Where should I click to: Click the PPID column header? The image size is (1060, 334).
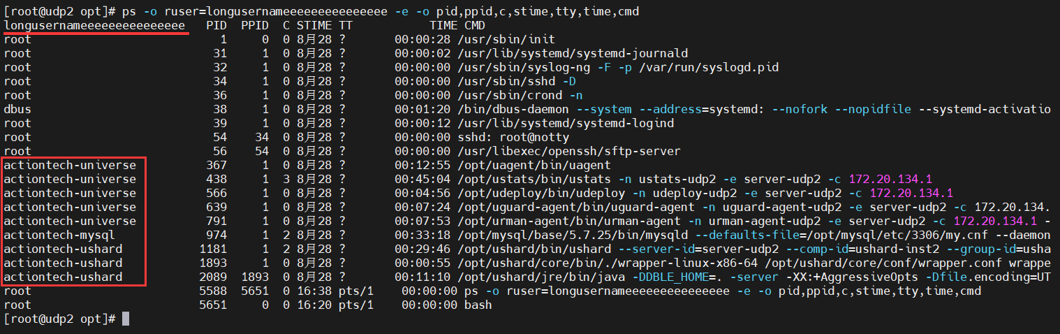[x=254, y=26]
